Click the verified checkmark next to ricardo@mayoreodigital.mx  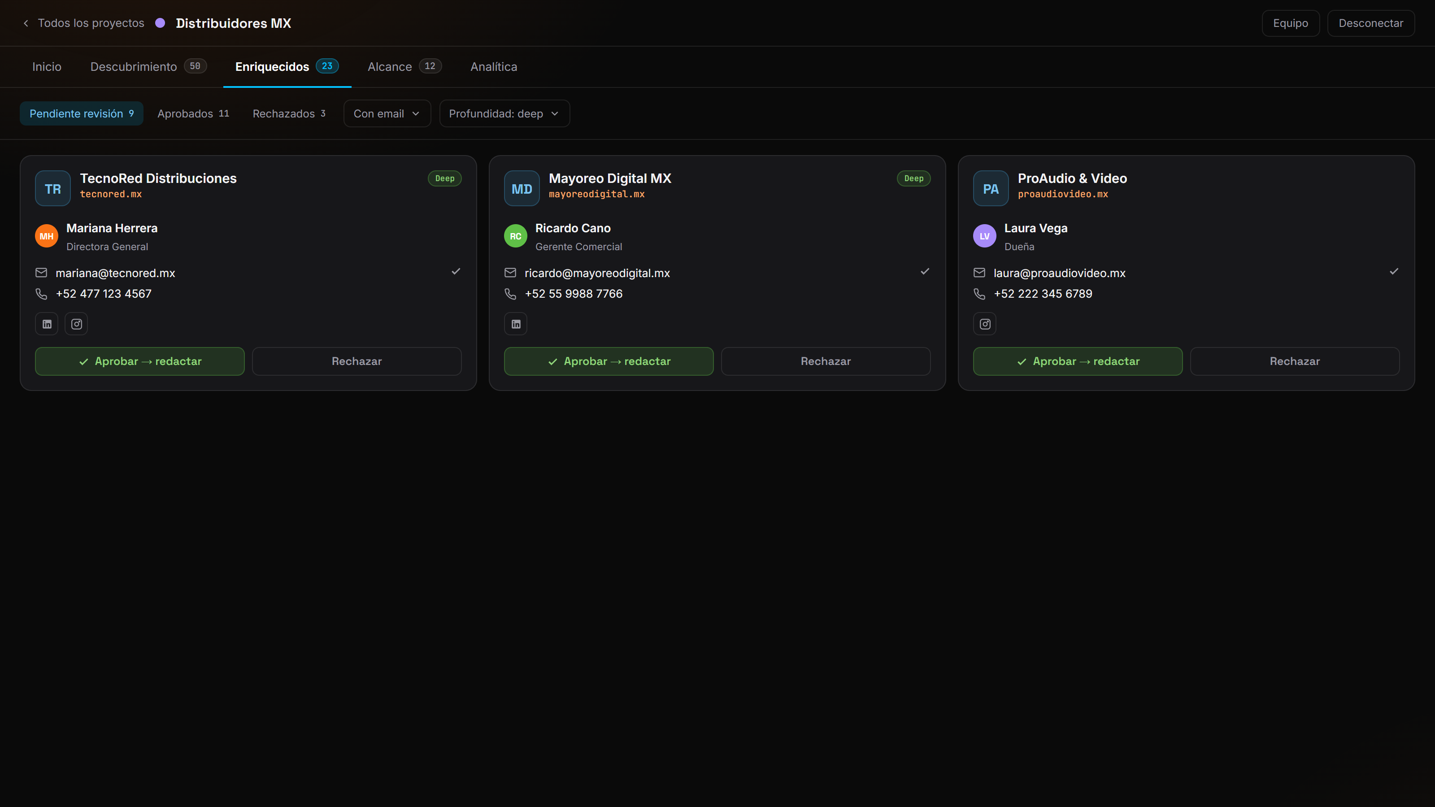[925, 271]
